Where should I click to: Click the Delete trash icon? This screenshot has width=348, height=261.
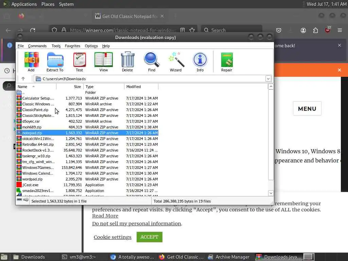pos(127,62)
